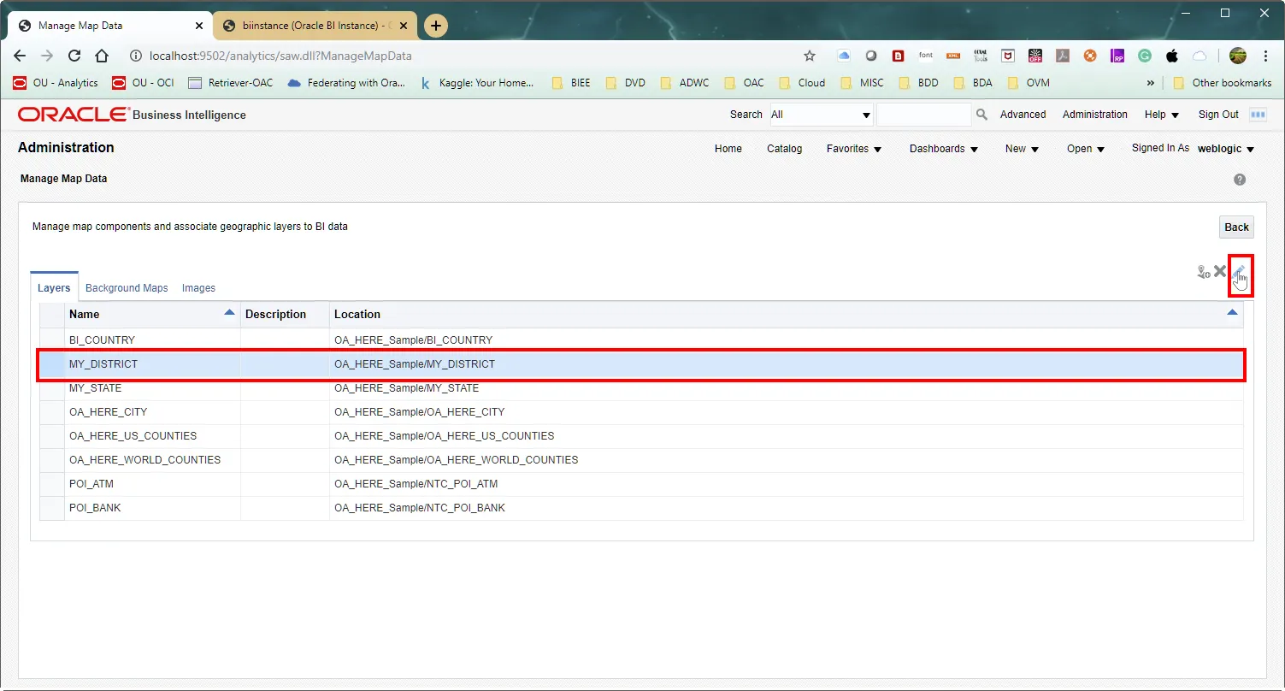Click the Import Layers map pin icon
1285x691 pixels.
tap(1203, 272)
